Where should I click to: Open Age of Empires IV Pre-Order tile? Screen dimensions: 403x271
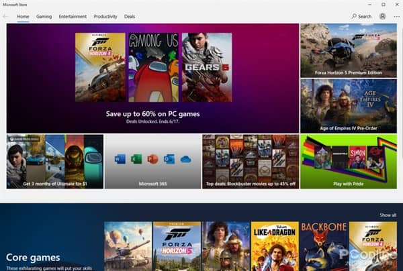pyautogui.click(x=348, y=105)
